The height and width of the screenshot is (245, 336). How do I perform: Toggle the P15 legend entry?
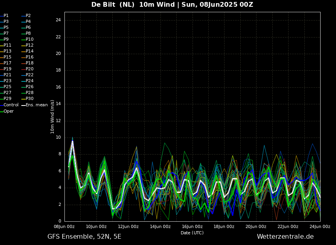(8, 57)
